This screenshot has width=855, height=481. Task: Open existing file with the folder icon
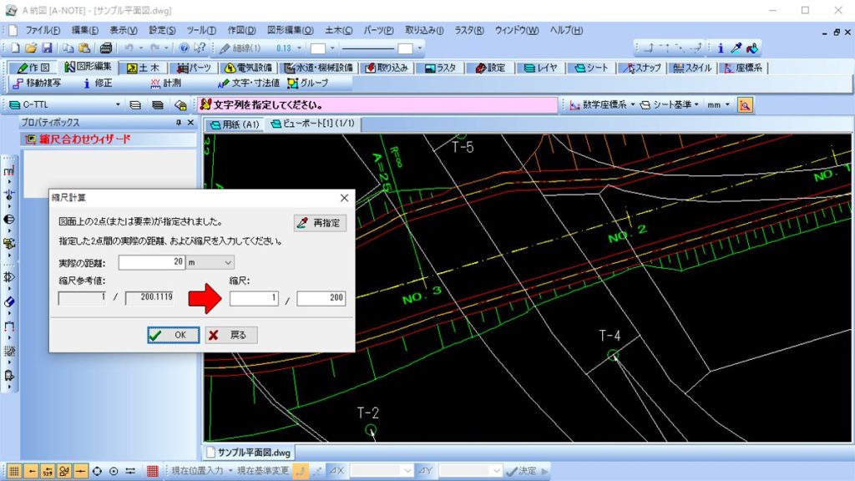pos(31,48)
